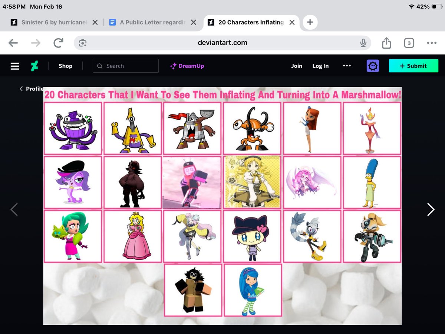Image resolution: width=445 pixels, height=334 pixels.
Task: Open a new browser tab
Action: coord(310,22)
